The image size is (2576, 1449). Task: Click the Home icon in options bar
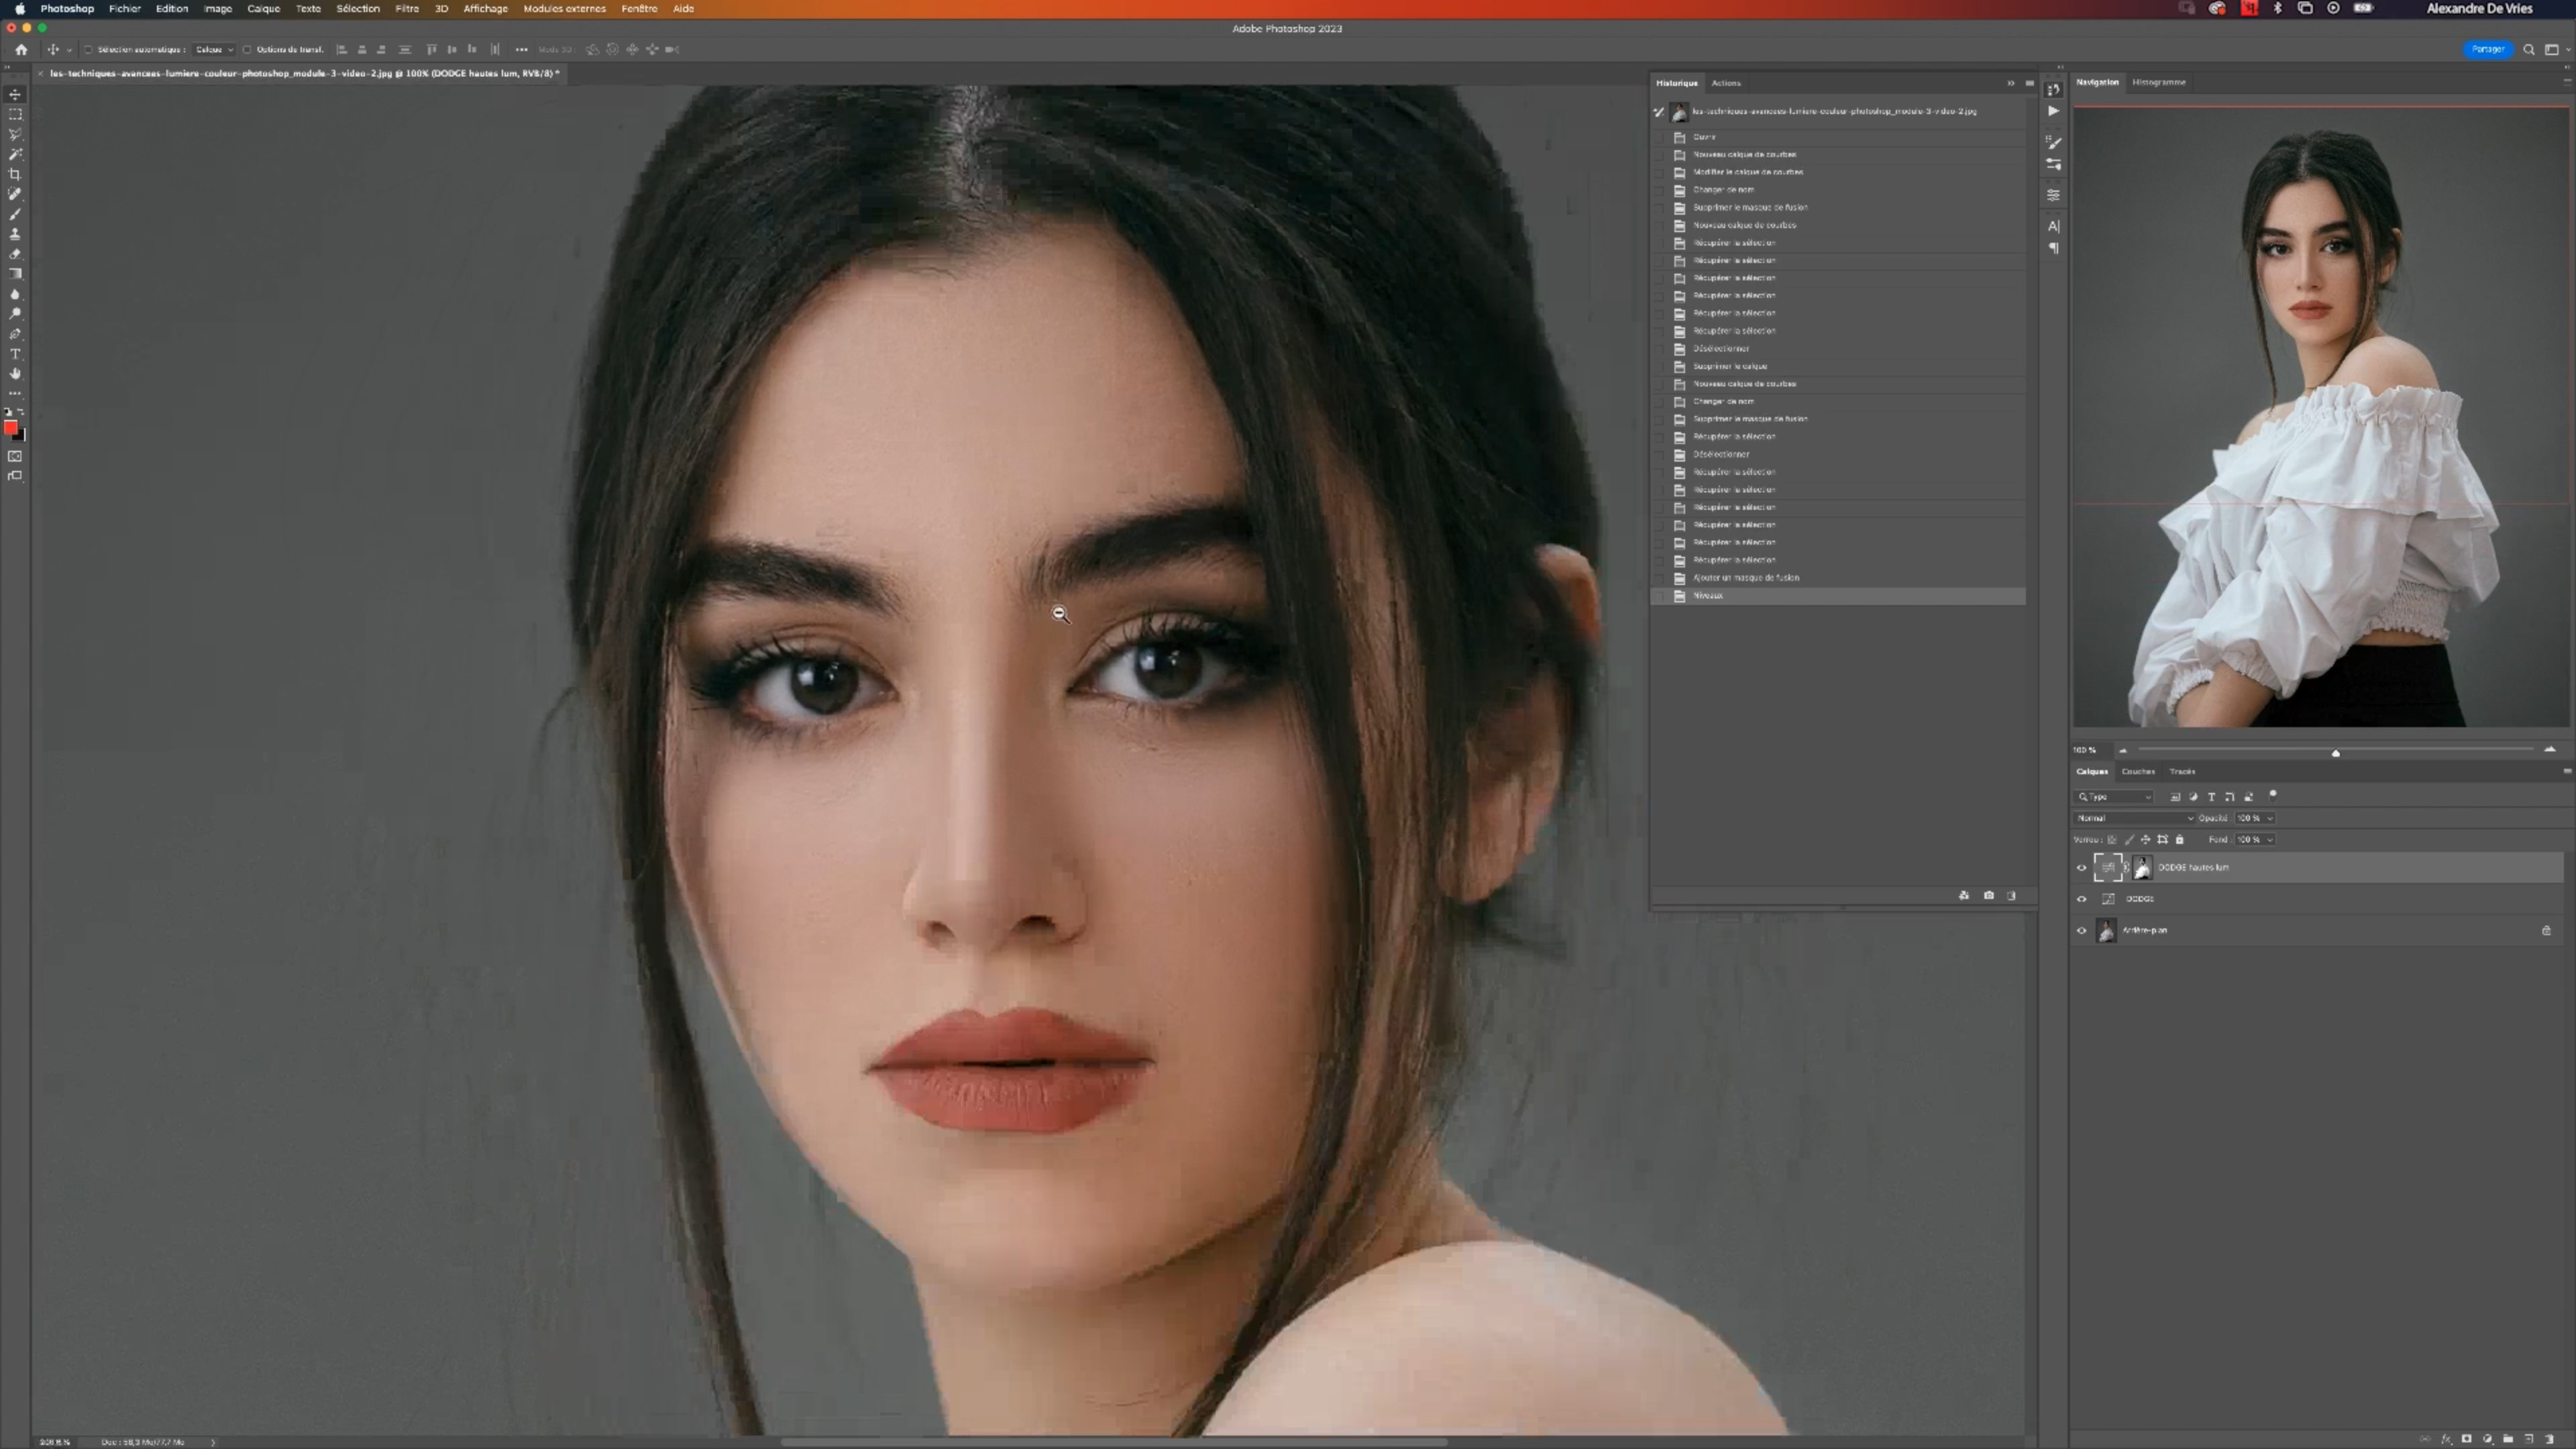[21, 49]
